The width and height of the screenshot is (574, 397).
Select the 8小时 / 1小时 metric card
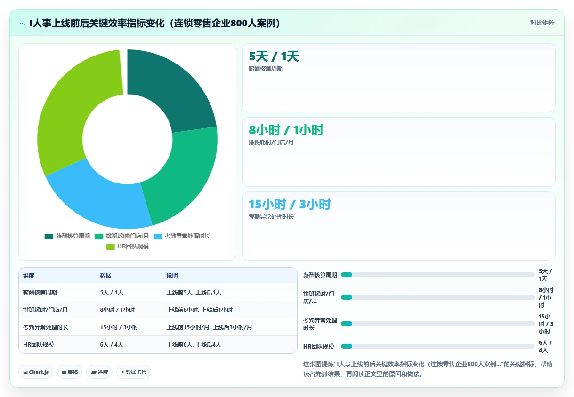click(x=399, y=152)
